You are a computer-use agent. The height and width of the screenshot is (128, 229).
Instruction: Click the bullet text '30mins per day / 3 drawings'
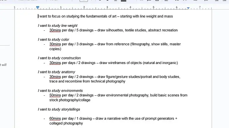[71, 44]
